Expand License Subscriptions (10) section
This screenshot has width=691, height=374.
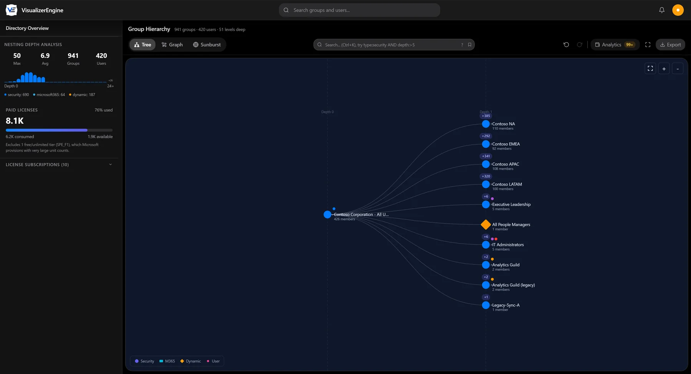(x=59, y=165)
